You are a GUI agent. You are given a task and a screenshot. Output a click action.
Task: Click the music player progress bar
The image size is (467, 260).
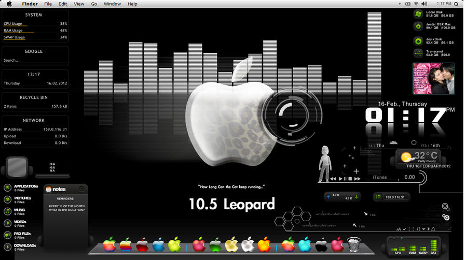52,176
